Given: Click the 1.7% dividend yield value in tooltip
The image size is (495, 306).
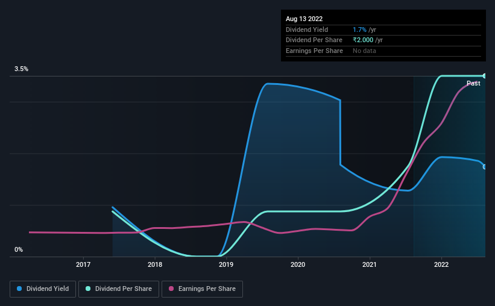Looking at the screenshot, I should tap(359, 30).
